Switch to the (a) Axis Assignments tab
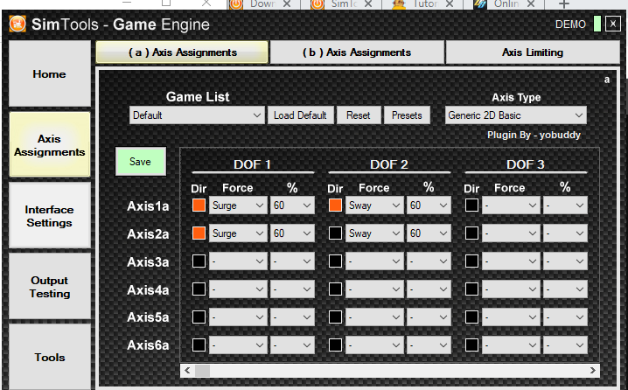This screenshot has width=628, height=390. click(x=182, y=52)
